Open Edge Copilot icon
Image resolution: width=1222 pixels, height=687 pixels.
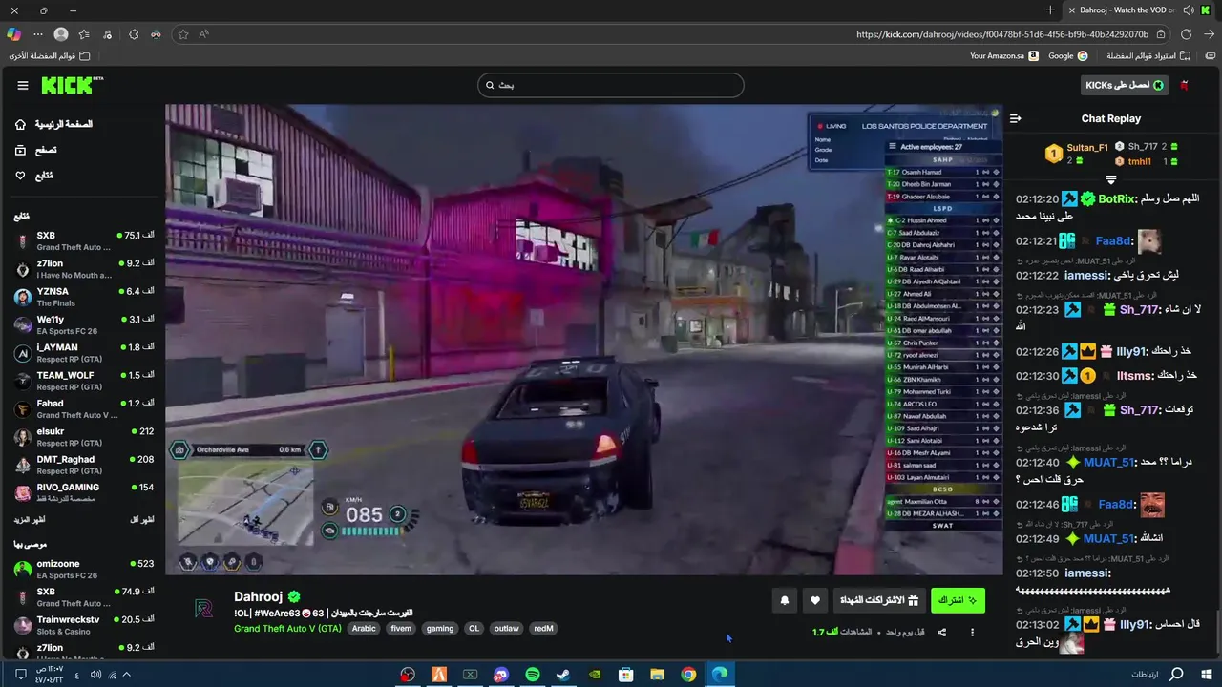13,34
